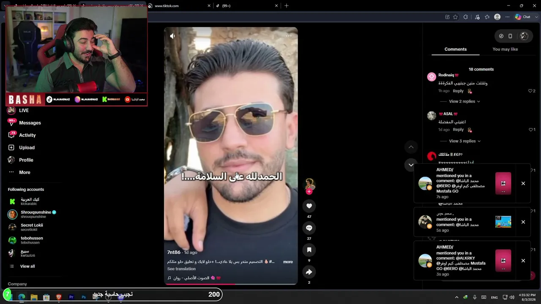
Task: Open kwtaziz6 following account
Action: tap(22, 253)
